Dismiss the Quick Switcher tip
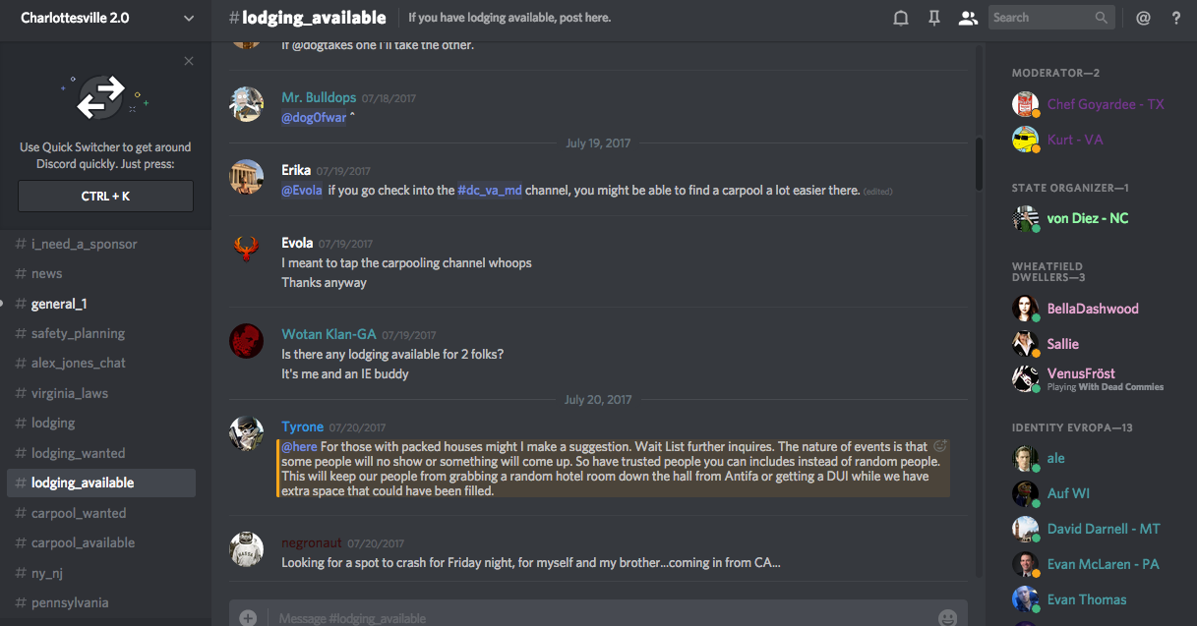The height and width of the screenshot is (626, 1197). 189,61
